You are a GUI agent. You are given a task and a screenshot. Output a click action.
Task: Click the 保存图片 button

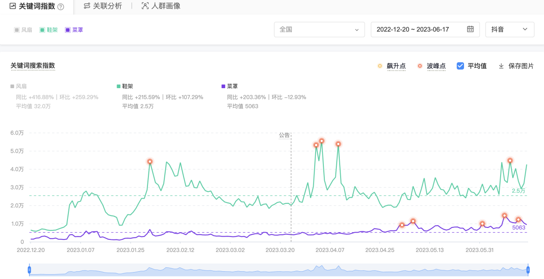521,66
